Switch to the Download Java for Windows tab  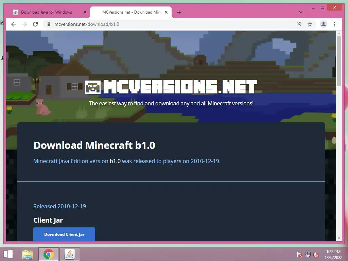pyautogui.click(x=46, y=12)
